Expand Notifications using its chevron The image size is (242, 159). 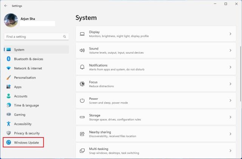pos(230,67)
